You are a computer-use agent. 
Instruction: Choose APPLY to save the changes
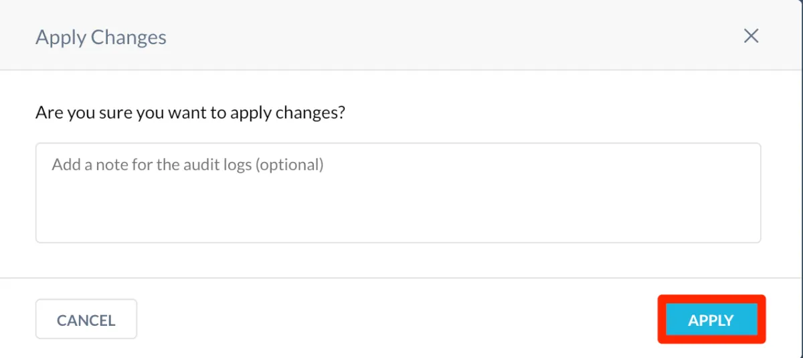click(x=711, y=320)
